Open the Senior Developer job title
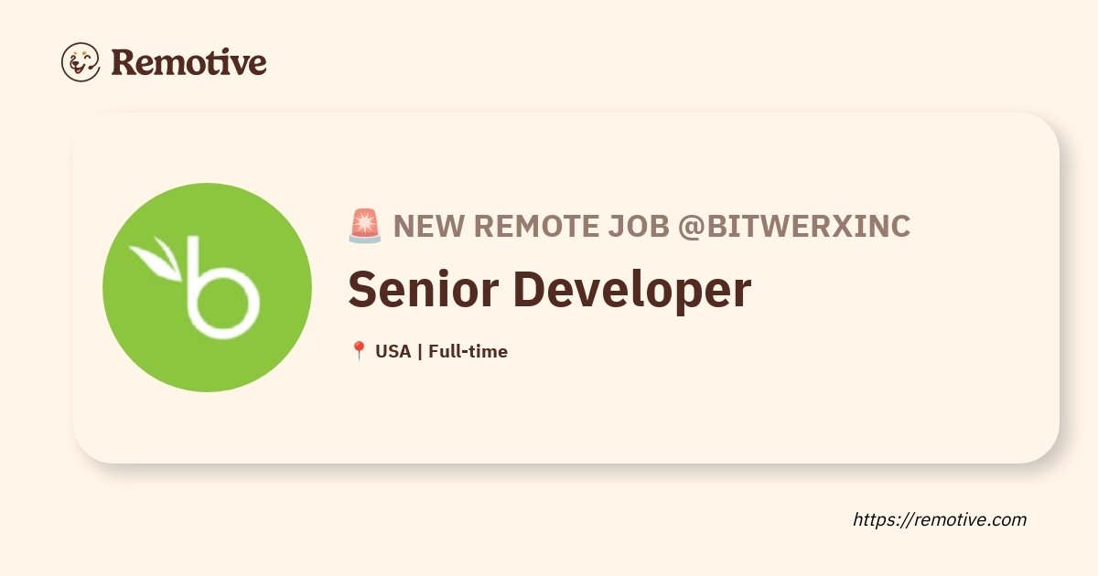The height and width of the screenshot is (576, 1098). tap(550, 291)
